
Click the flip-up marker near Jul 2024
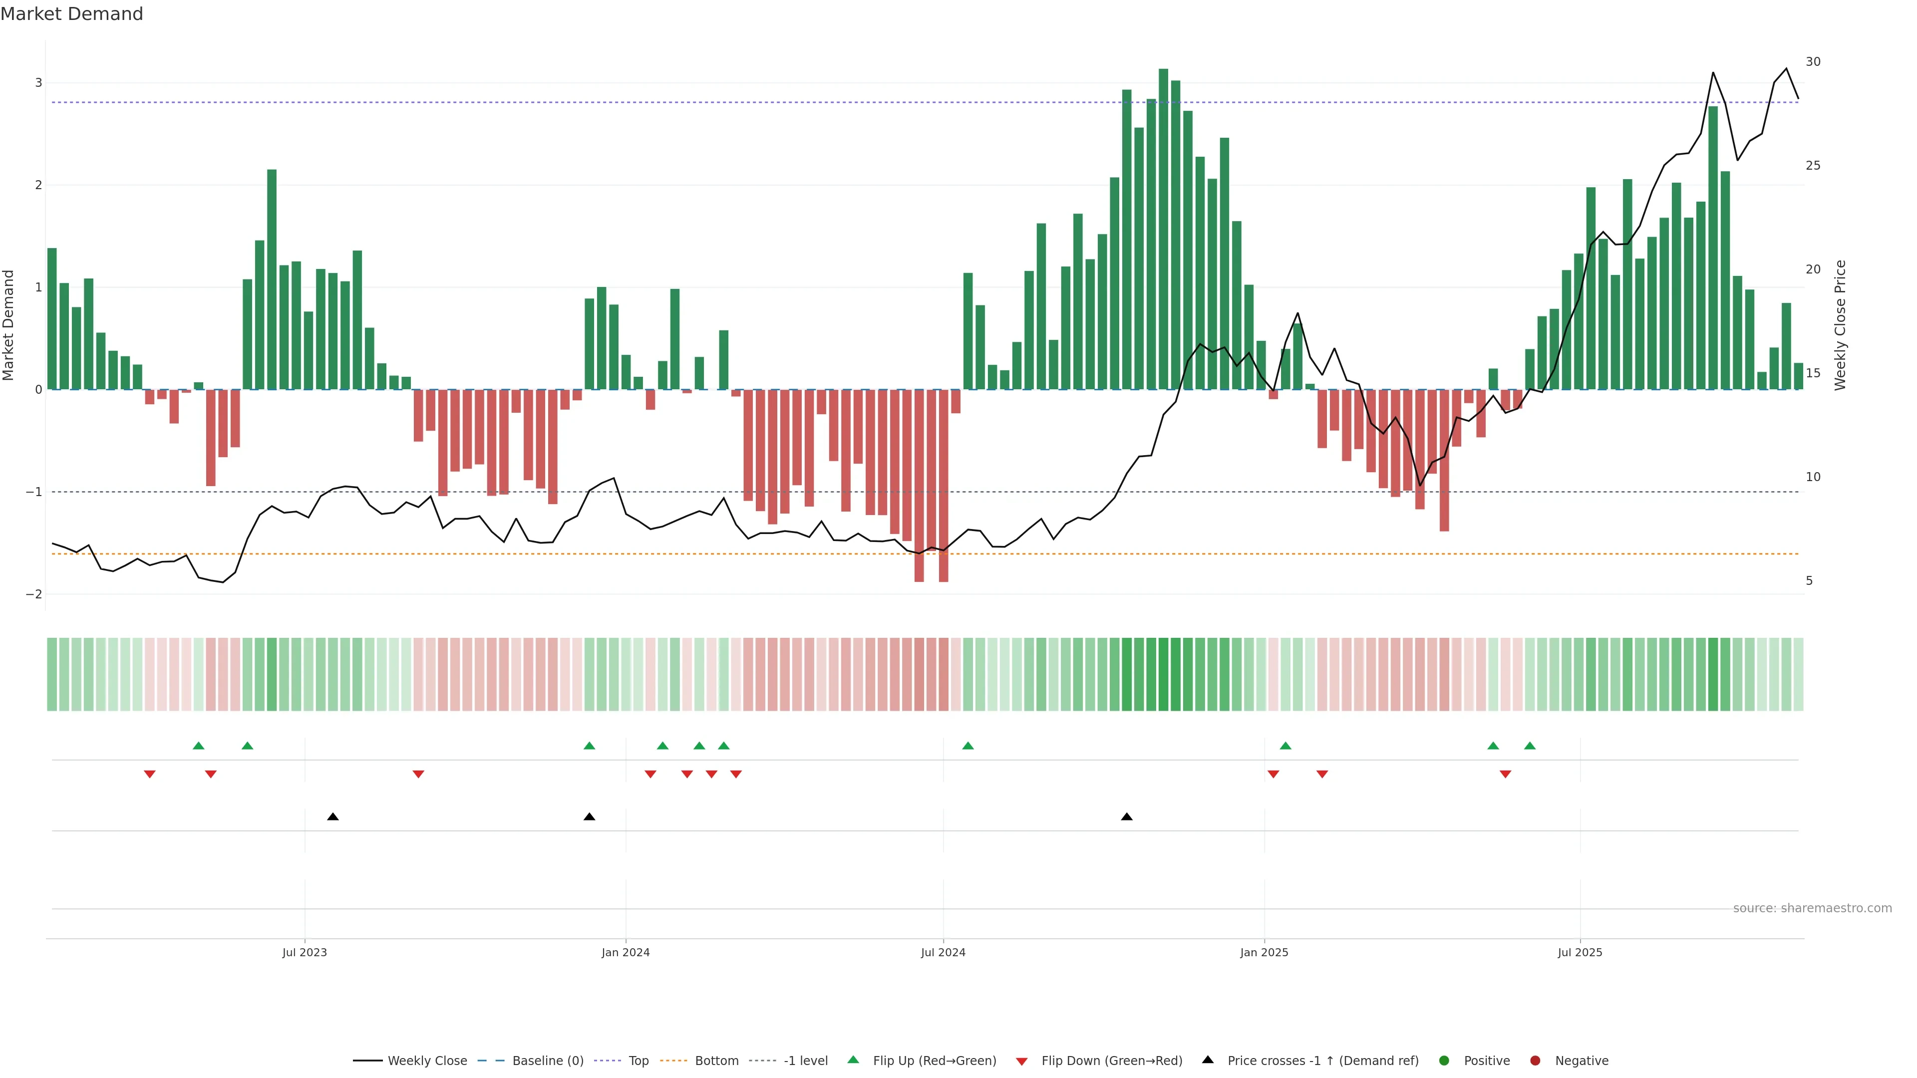968,746
